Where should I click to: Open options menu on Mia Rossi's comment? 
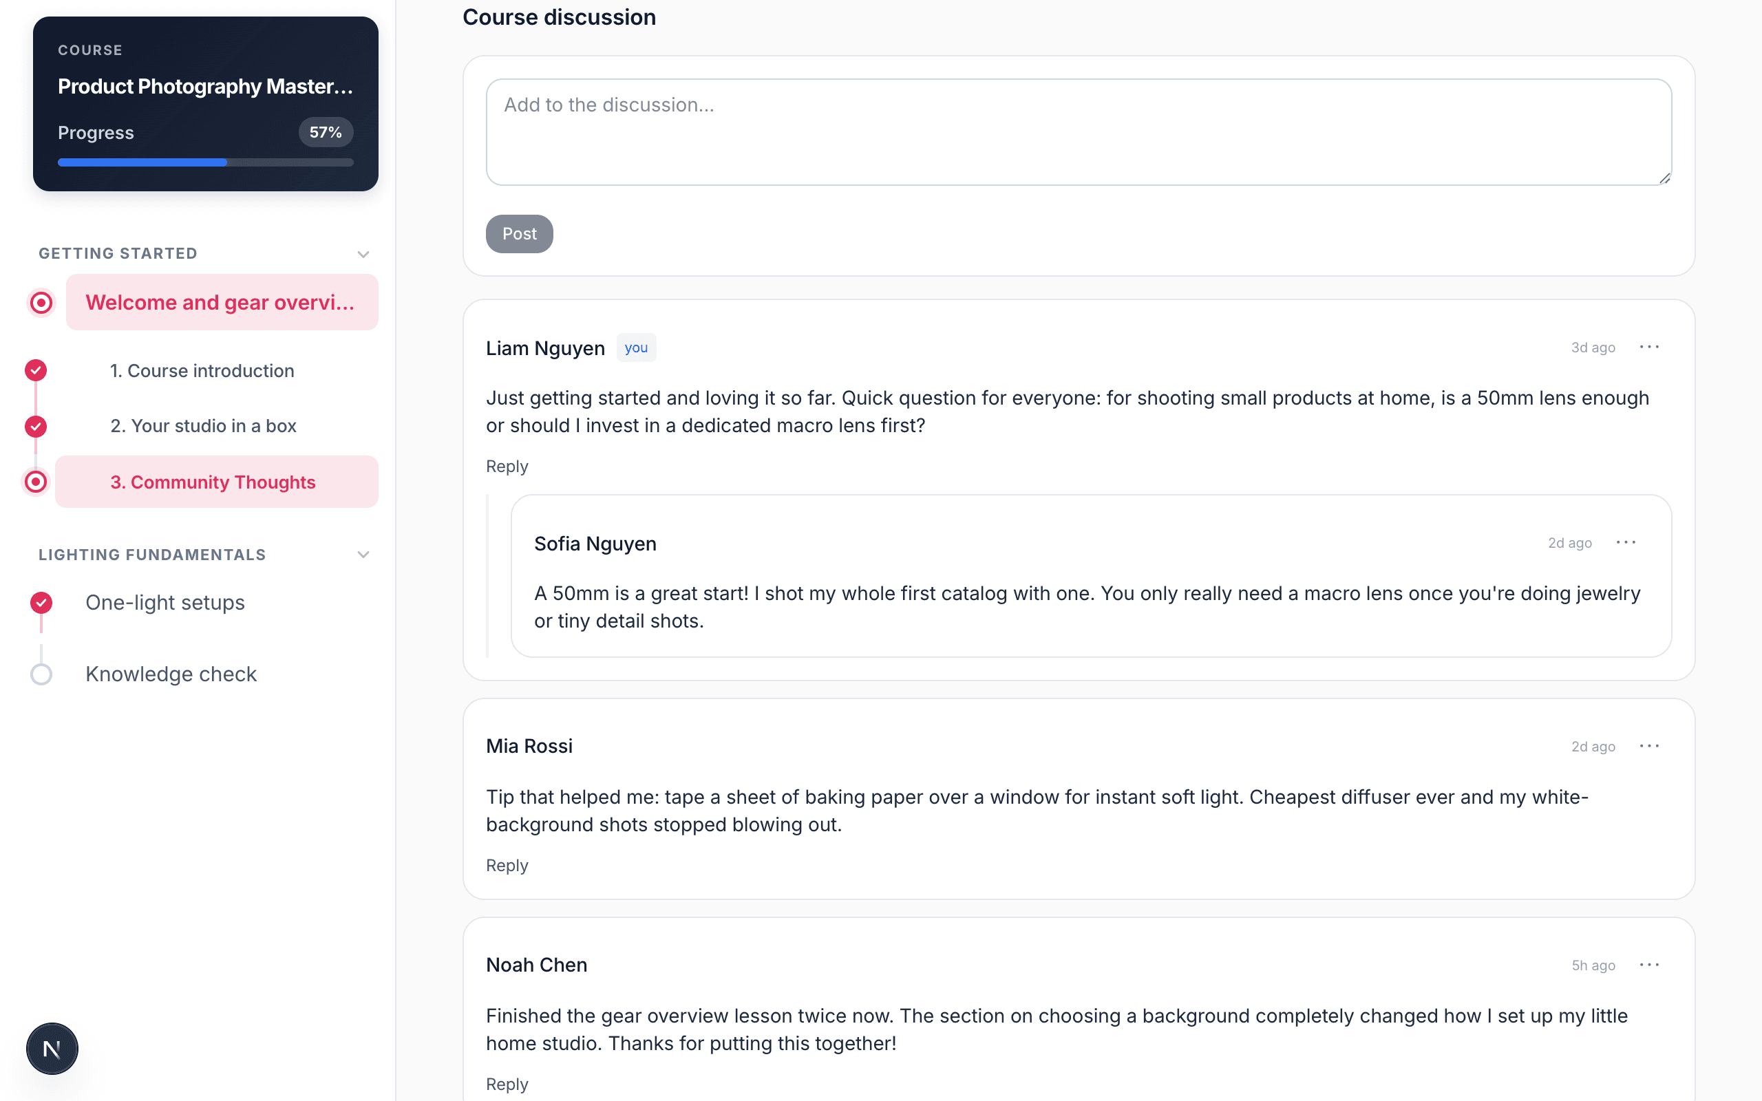[1649, 747]
